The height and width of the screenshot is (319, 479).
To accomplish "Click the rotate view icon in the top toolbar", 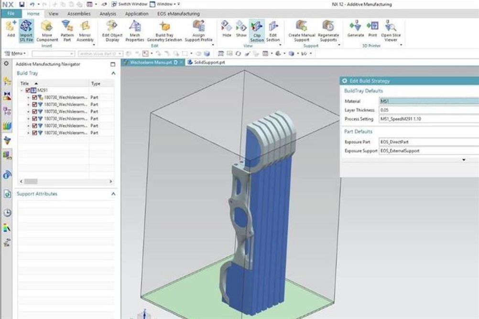I will [x=238, y=54].
